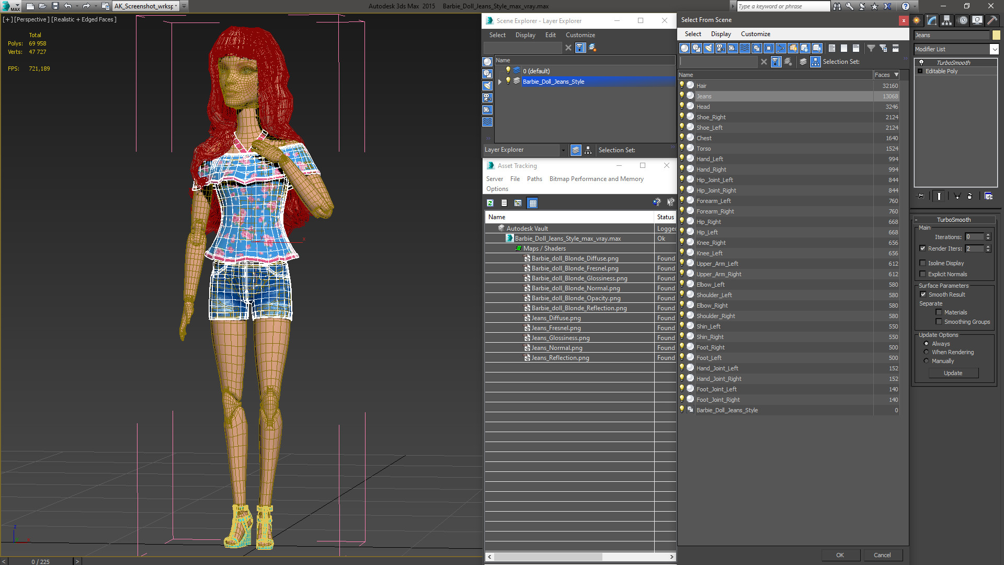Enable Isoline Display checkbox
This screenshot has height=565, width=1004.
pos(923,263)
